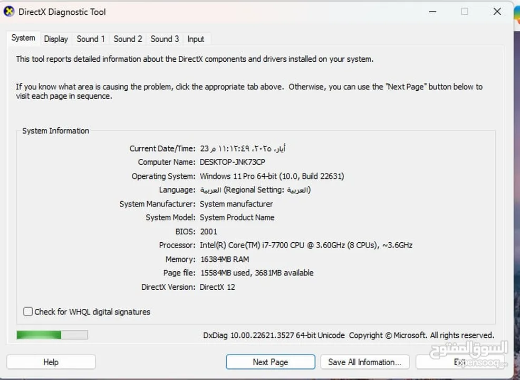Minimize the DirectX Diagnostic Tool window
This screenshot has width=520, height=380.
coord(432,12)
